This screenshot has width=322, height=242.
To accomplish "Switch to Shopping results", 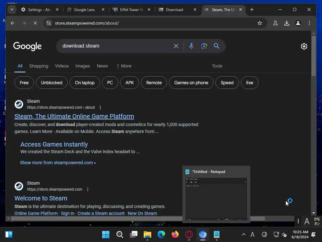I will tap(39, 66).
